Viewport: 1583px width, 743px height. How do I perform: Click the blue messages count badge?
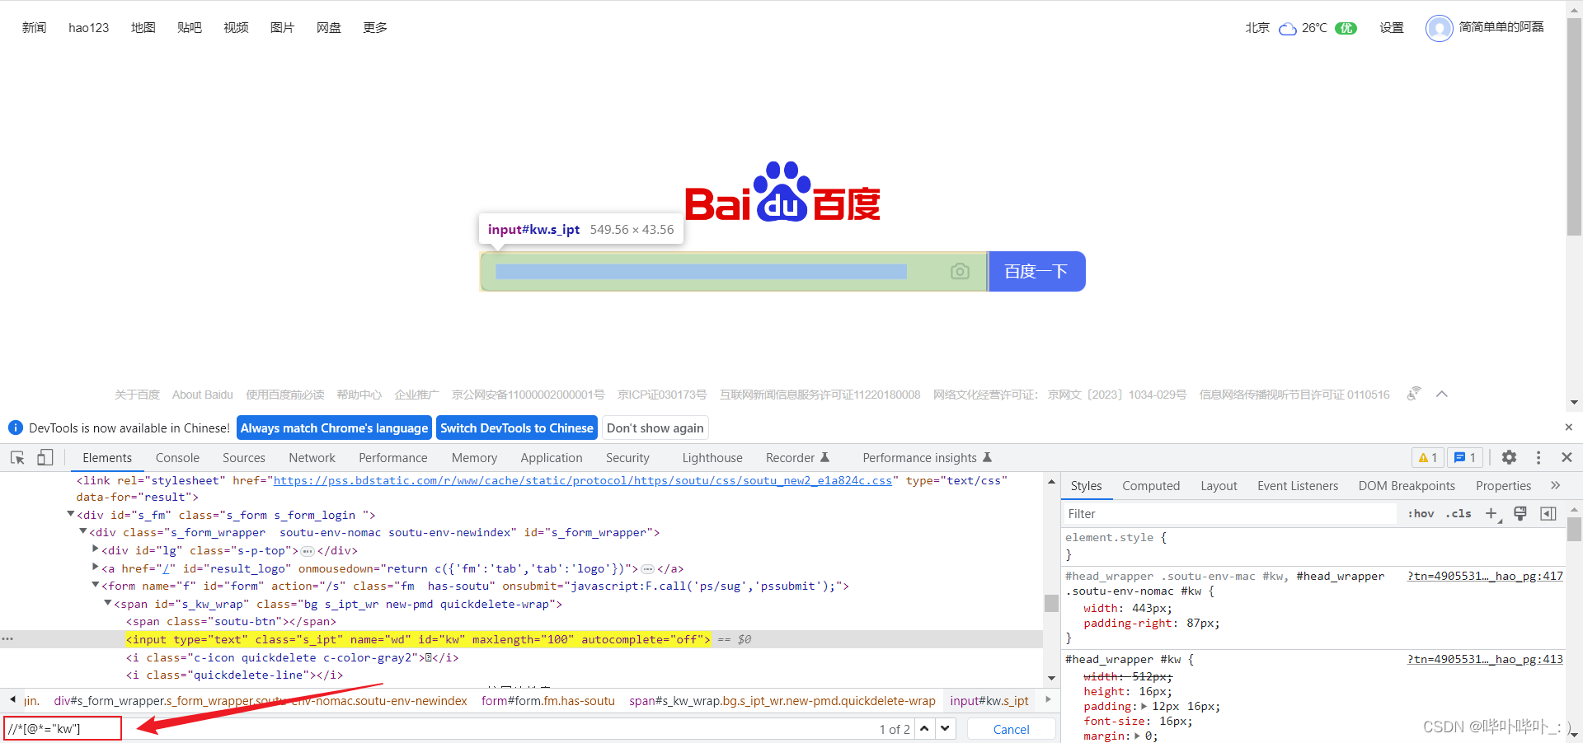(1465, 457)
